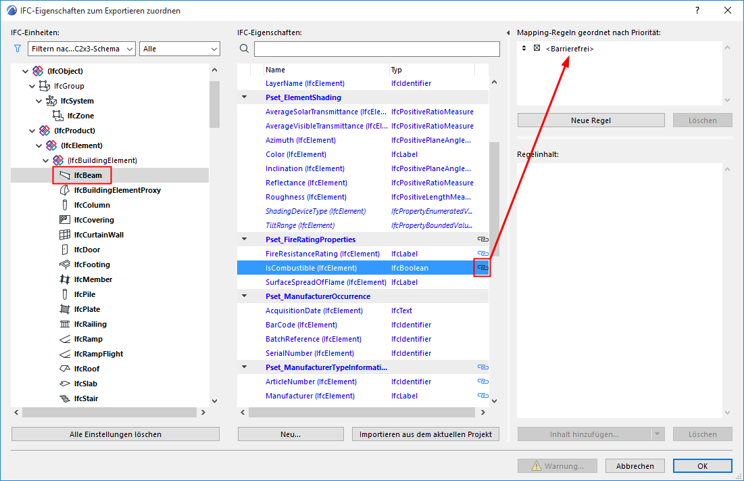Collapse the IfcGroup tree node

point(32,86)
